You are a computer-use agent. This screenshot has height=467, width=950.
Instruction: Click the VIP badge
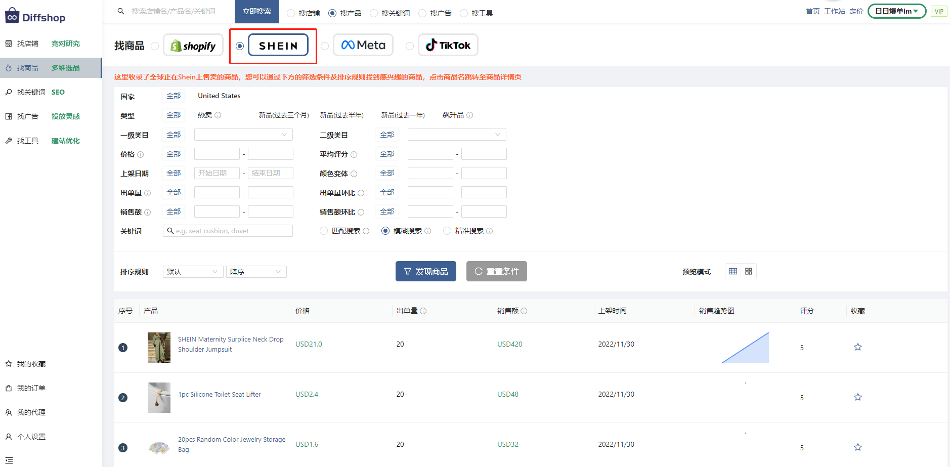[x=939, y=11]
